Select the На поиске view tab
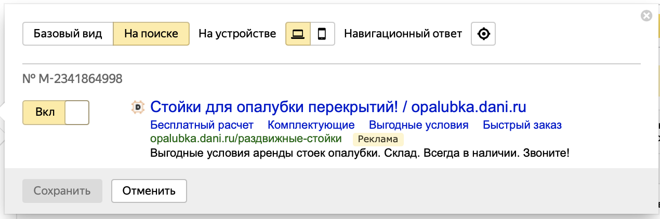Viewport: 660px width, 219px height. [x=151, y=34]
